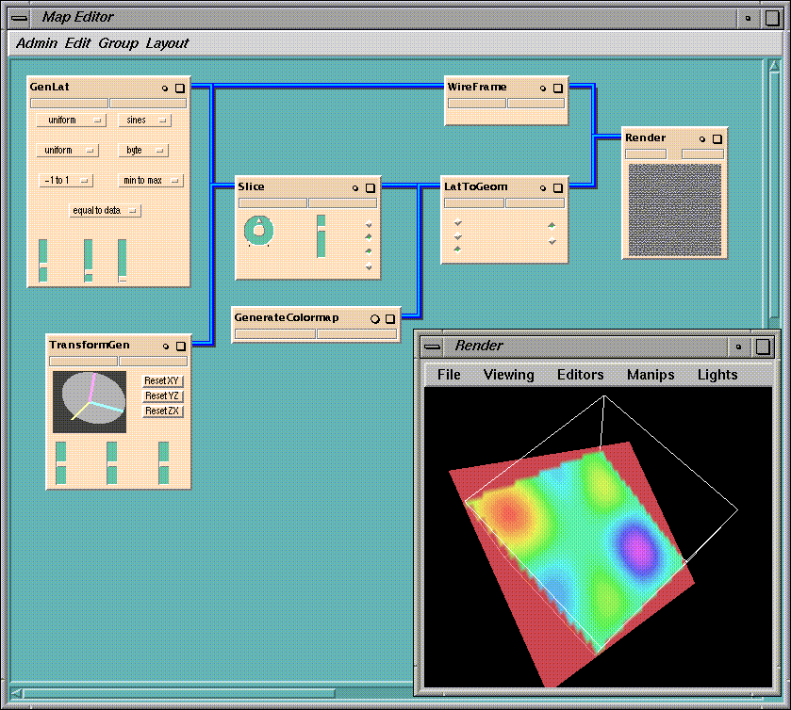791x710 pixels.
Task: Click the vertical slider in Slice module
Action: coord(321,235)
